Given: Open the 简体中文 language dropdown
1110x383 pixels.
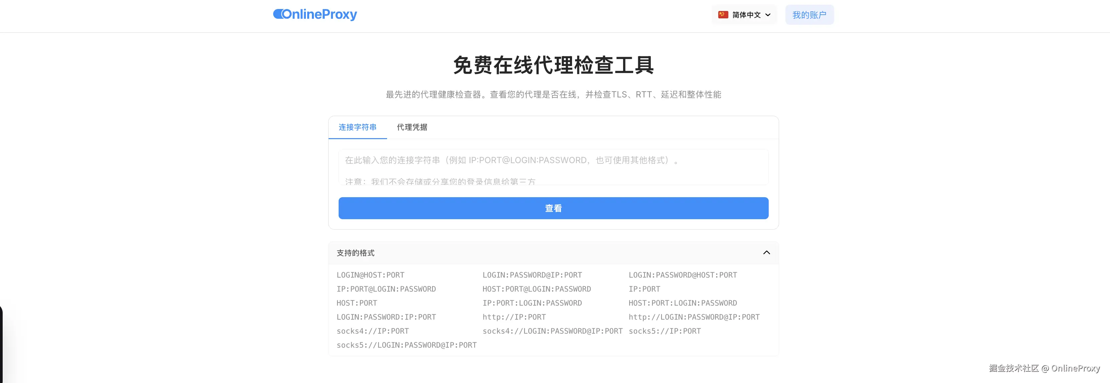Looking at the screenshot, I should (746, 15).
